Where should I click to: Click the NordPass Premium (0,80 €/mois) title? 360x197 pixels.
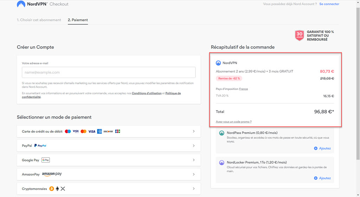(252, 133)
